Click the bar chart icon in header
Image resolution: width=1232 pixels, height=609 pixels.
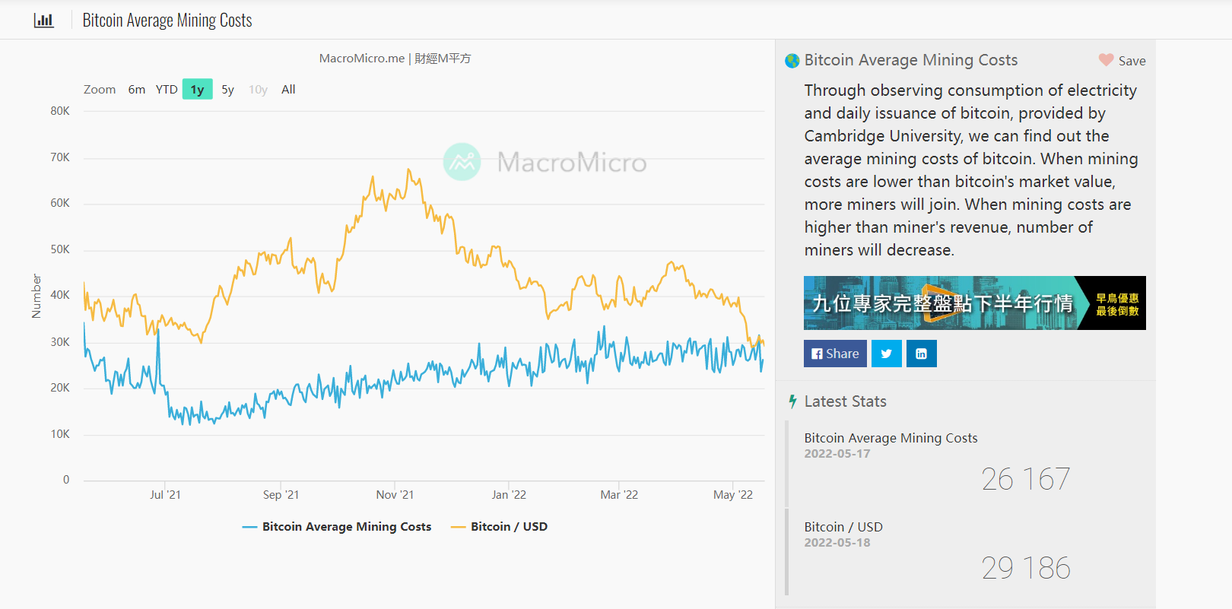43,21
